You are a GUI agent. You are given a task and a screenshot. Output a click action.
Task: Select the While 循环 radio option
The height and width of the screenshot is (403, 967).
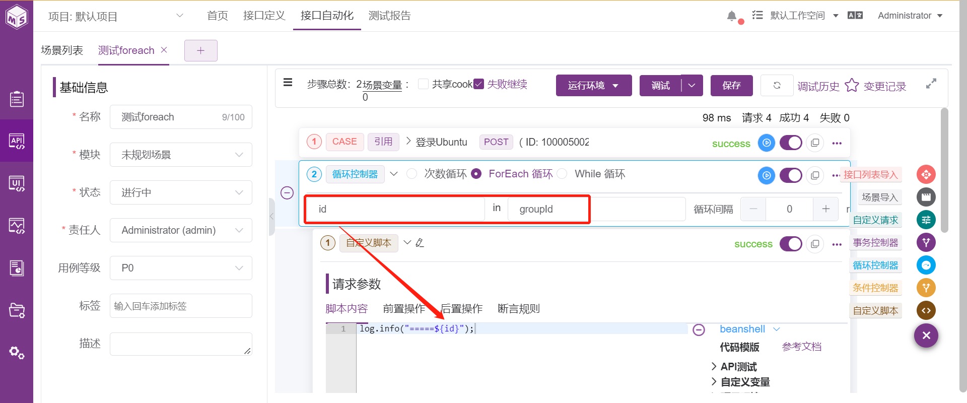562,174
